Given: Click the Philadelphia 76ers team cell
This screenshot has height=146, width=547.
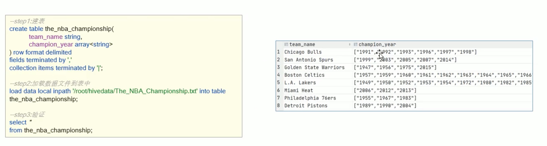Looking at the screenshot, I should tap(318, 98).
